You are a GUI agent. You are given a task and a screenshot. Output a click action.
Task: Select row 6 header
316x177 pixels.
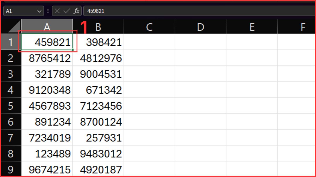point(11,122)
